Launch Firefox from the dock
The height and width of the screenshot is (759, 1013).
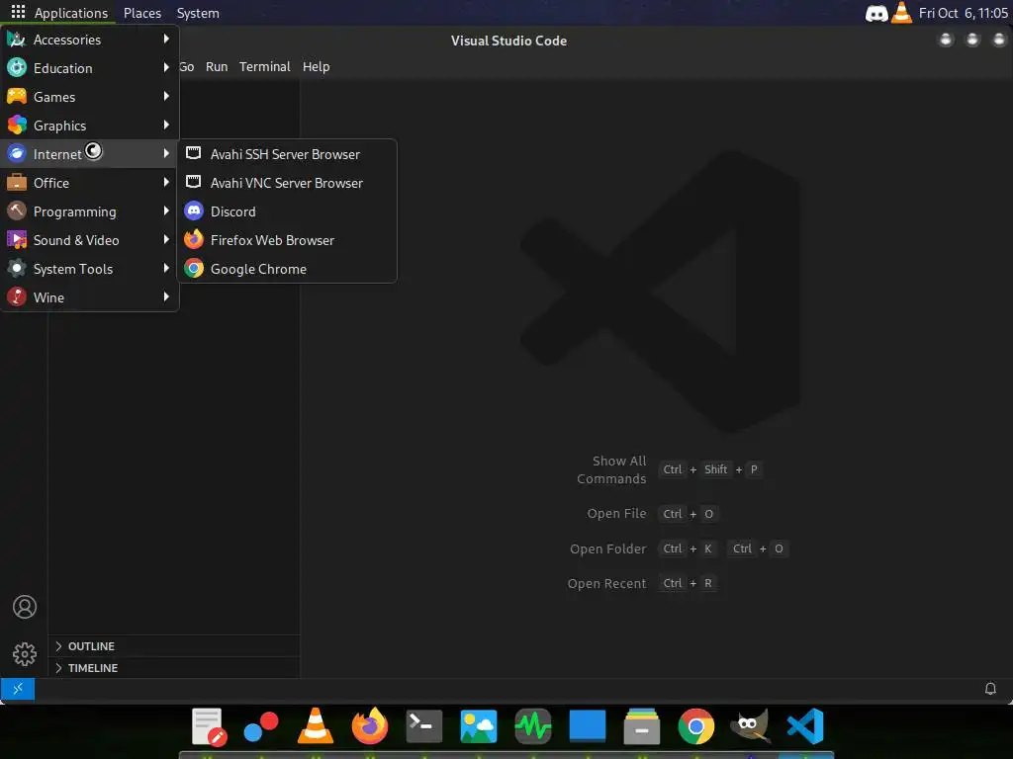pyautogui.click(x=370, y=726)
